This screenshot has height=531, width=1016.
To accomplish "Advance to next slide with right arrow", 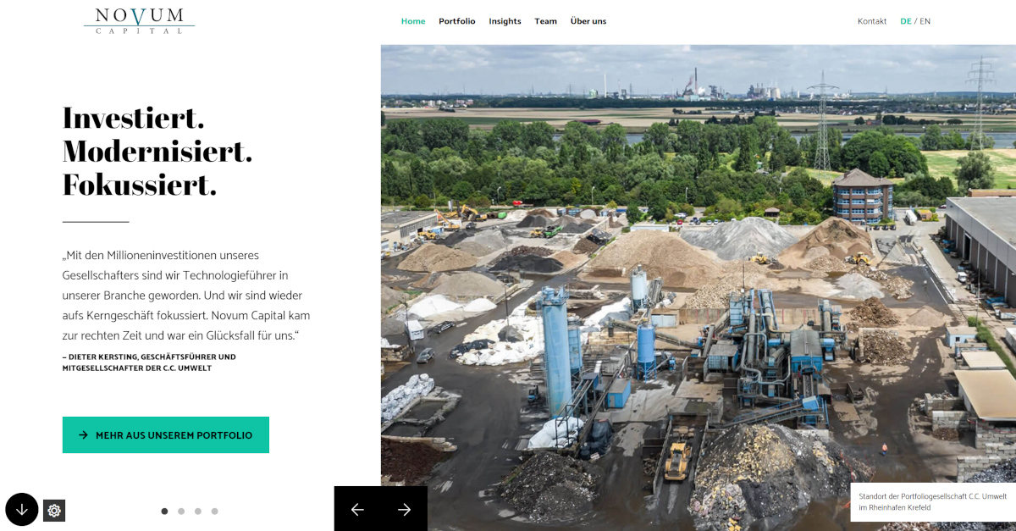I will click(x=404, y=509).
